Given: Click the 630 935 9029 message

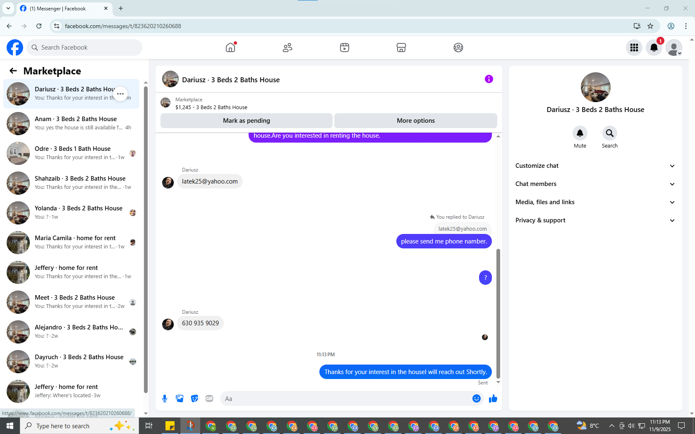Looking at the screenshot, I should tap(201, 323).
